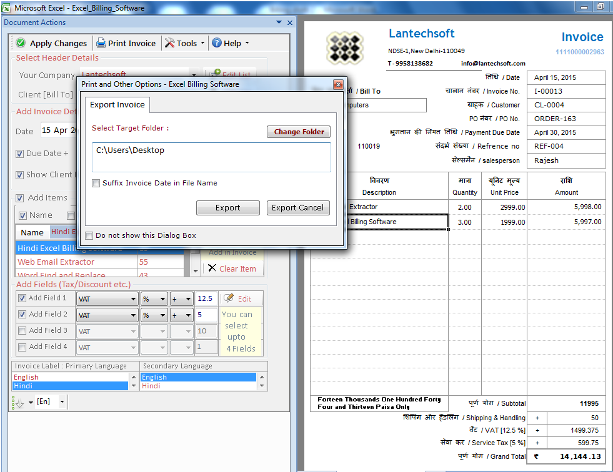Image resolution: width=613 pixels, height=472 pixels.
Task: Open the Add Field 2 plus sign dropdown
Action: 189,315
